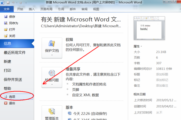This screenshot has height=120, width=181.
Task: Click the Word application icon in title bar
Action: 2,3
